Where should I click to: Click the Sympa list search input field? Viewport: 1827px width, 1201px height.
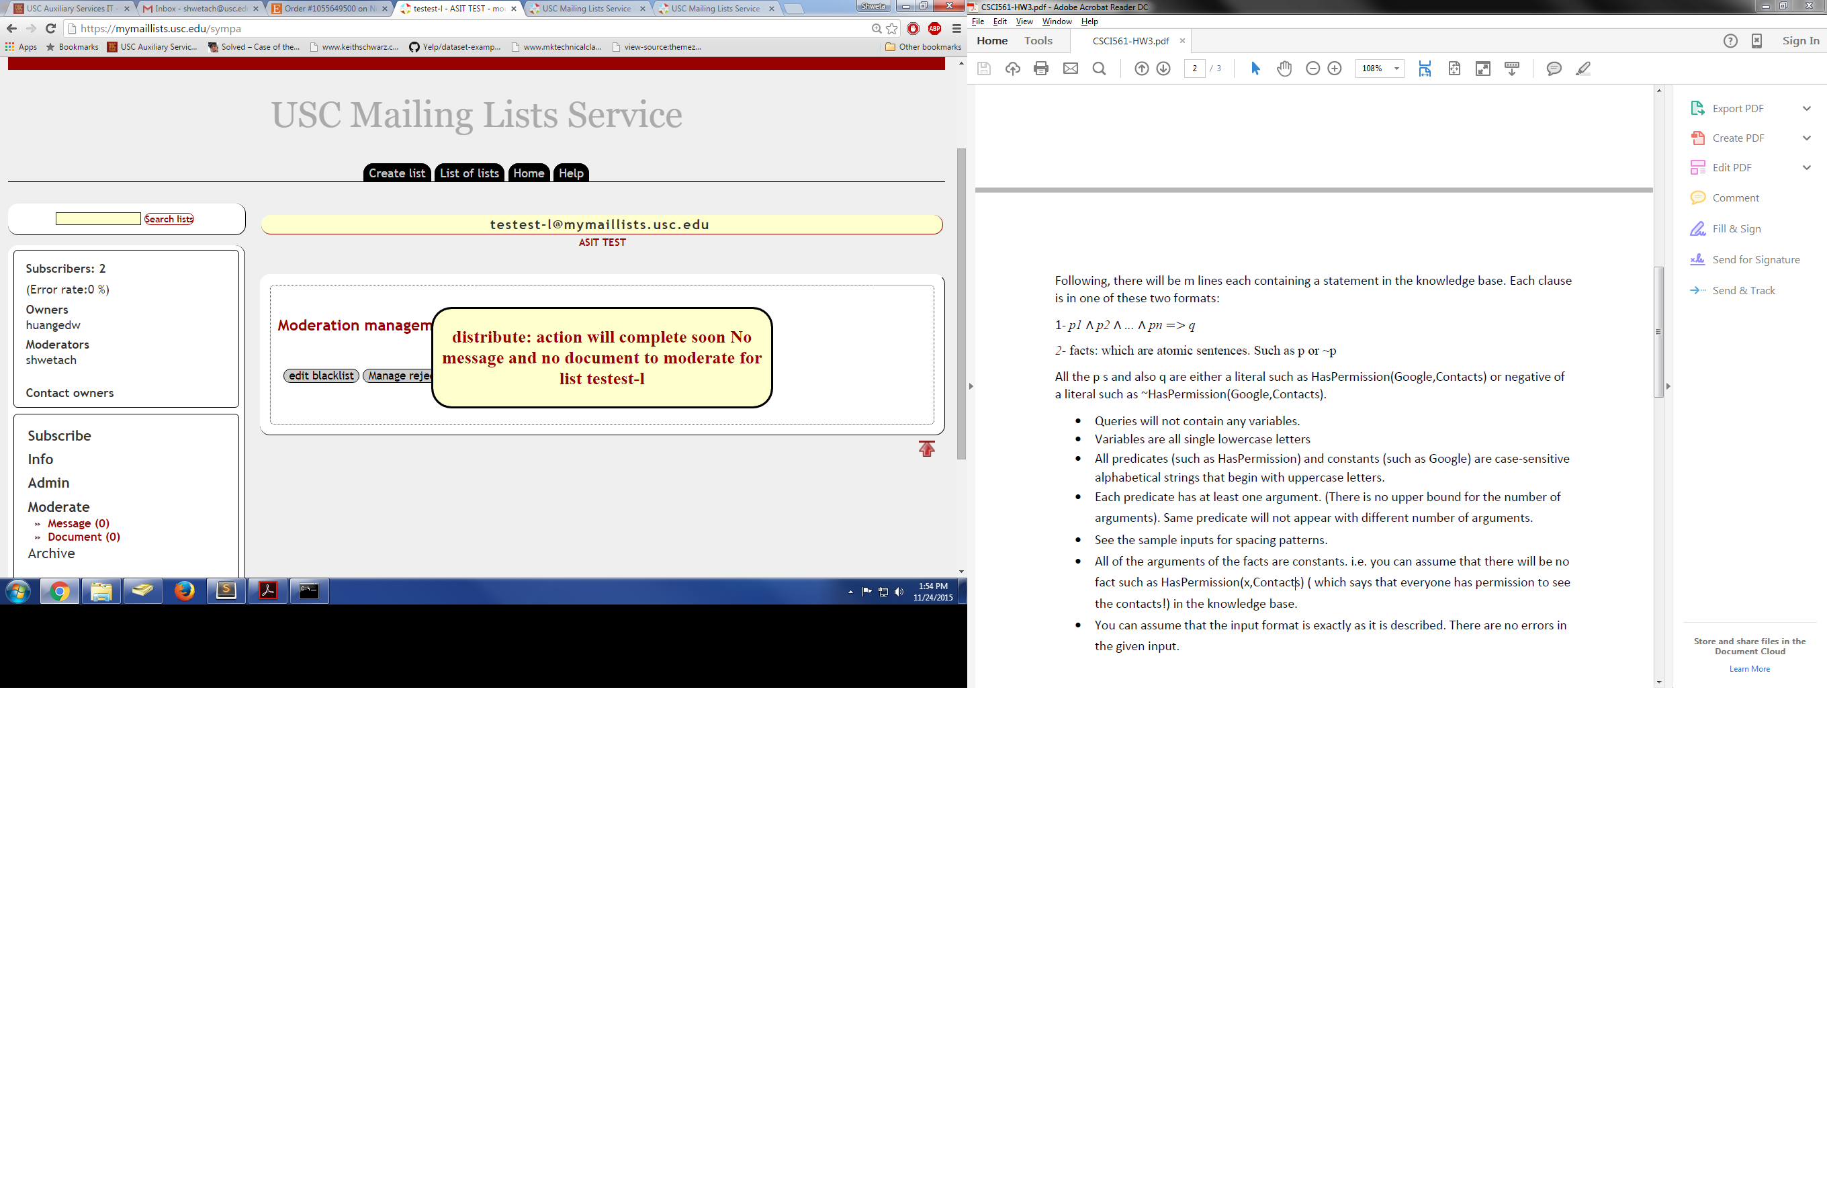97,219
